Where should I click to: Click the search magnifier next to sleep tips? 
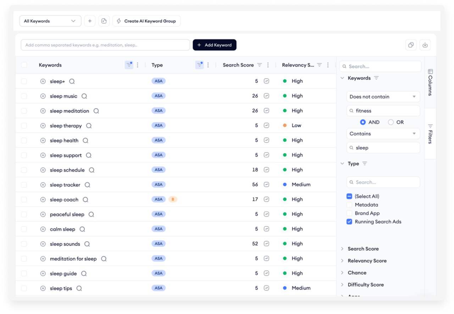pos(79,288)
